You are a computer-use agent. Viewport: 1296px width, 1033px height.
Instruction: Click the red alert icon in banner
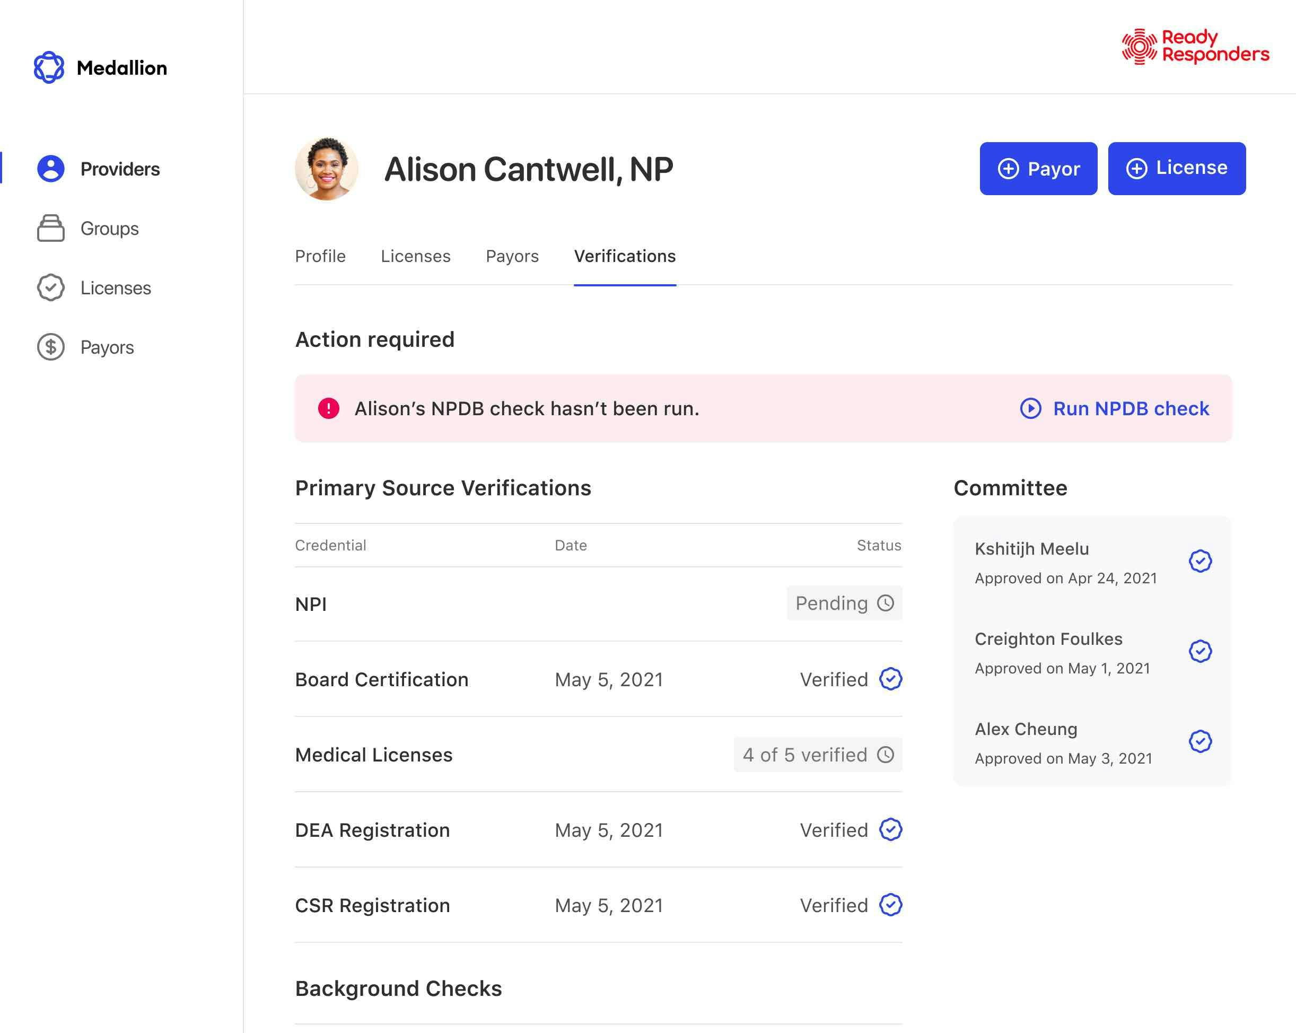click(x=329, y=409)
